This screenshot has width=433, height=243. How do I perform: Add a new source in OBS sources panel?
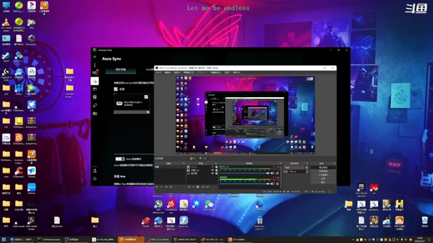coord(188,187)
